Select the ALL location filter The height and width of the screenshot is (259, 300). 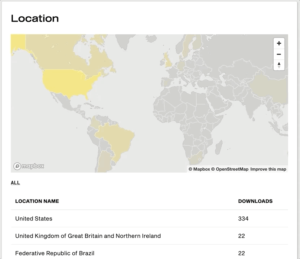[x=15, y=183]
